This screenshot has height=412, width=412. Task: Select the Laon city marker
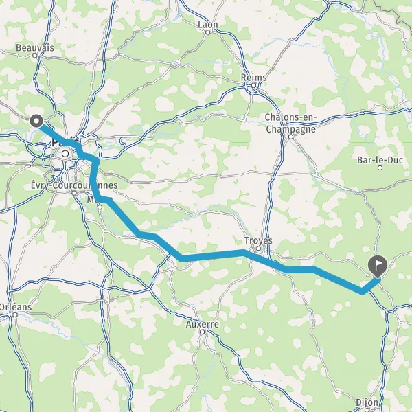point(207,32)
